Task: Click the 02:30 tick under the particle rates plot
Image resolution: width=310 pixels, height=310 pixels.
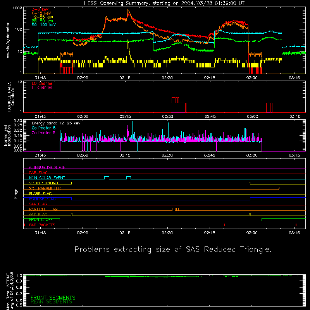Action: pyautogui.click(x=167, y=117)
